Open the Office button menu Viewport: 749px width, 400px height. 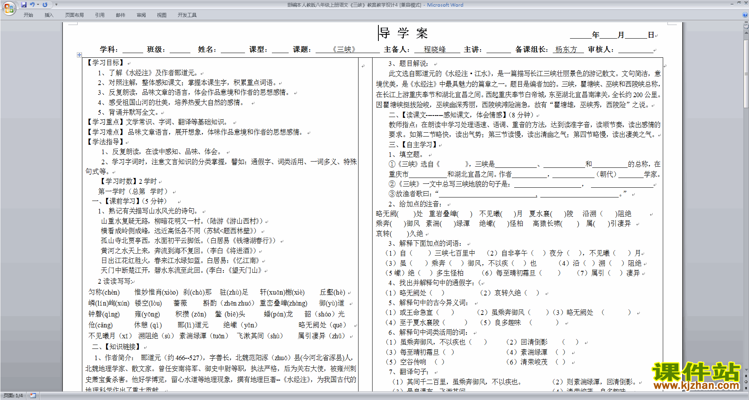pos(9,8)
